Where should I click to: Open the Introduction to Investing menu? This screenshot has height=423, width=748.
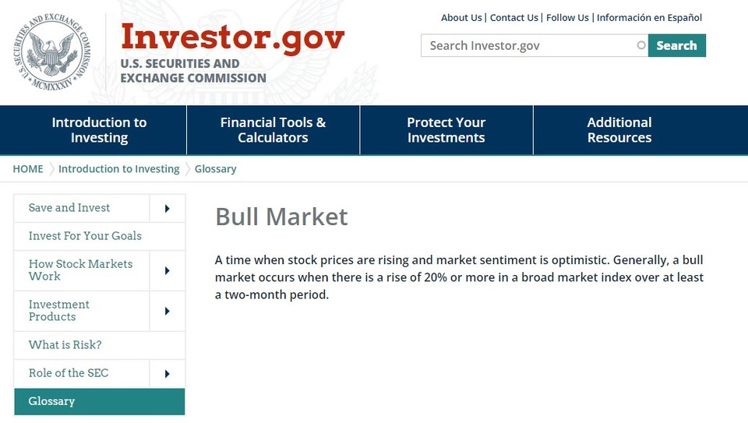[99, 130]
